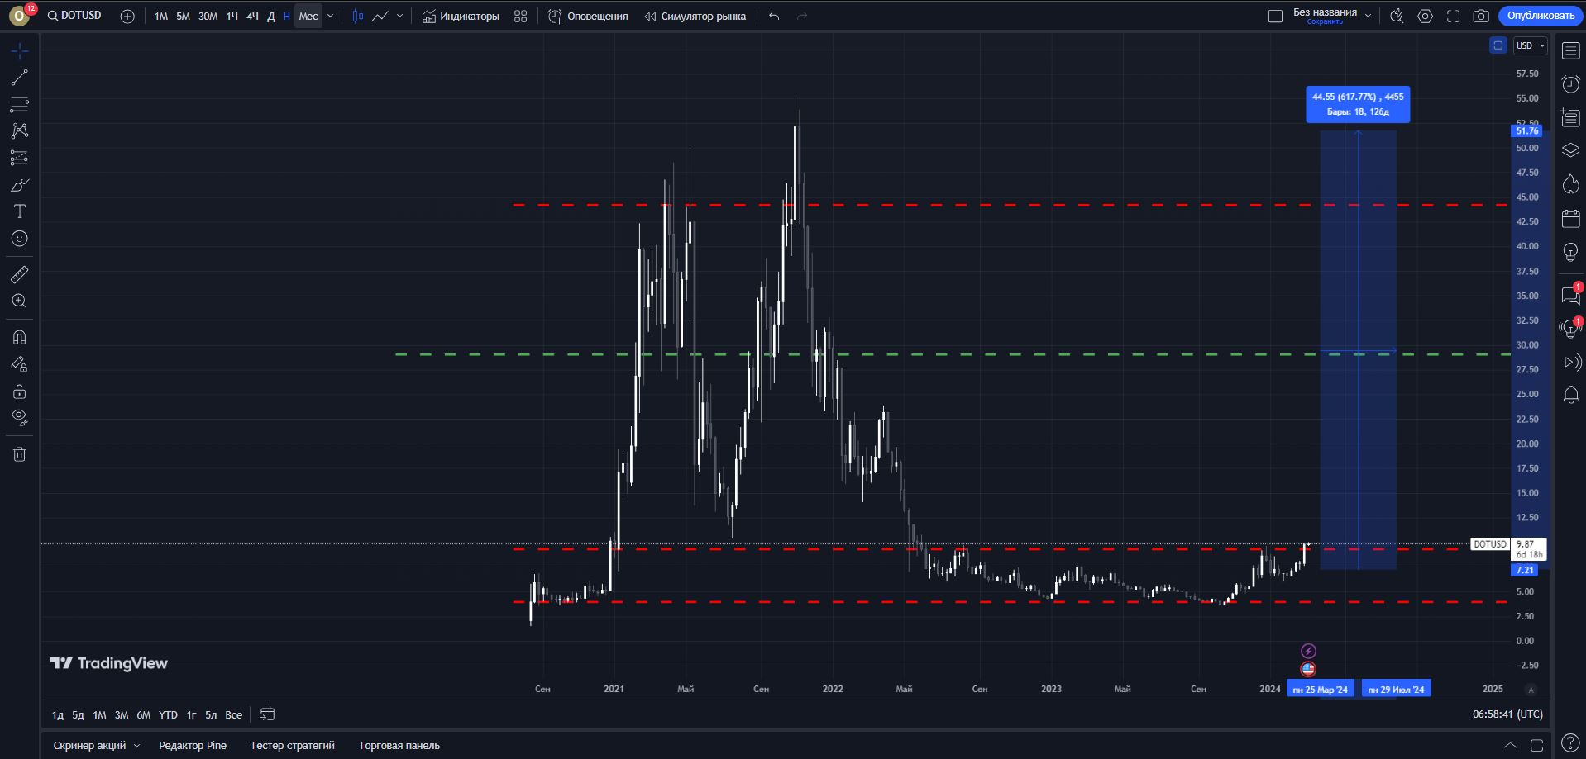Screen dimensions: 1586x759
Task: Collapse bottom panel with chevron
Action: point(1510,745)
